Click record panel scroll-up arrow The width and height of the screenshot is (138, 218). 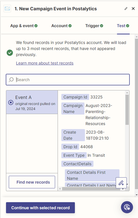pos(127,93)
